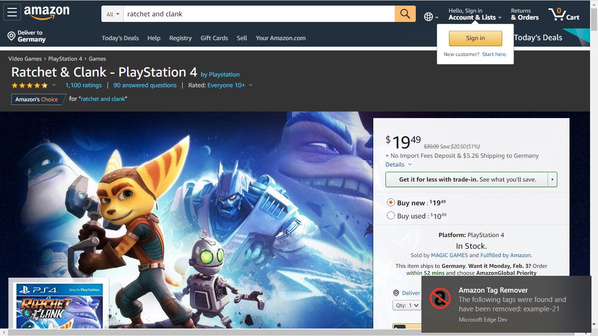Click the five-star rating icons

pos(29,85)
